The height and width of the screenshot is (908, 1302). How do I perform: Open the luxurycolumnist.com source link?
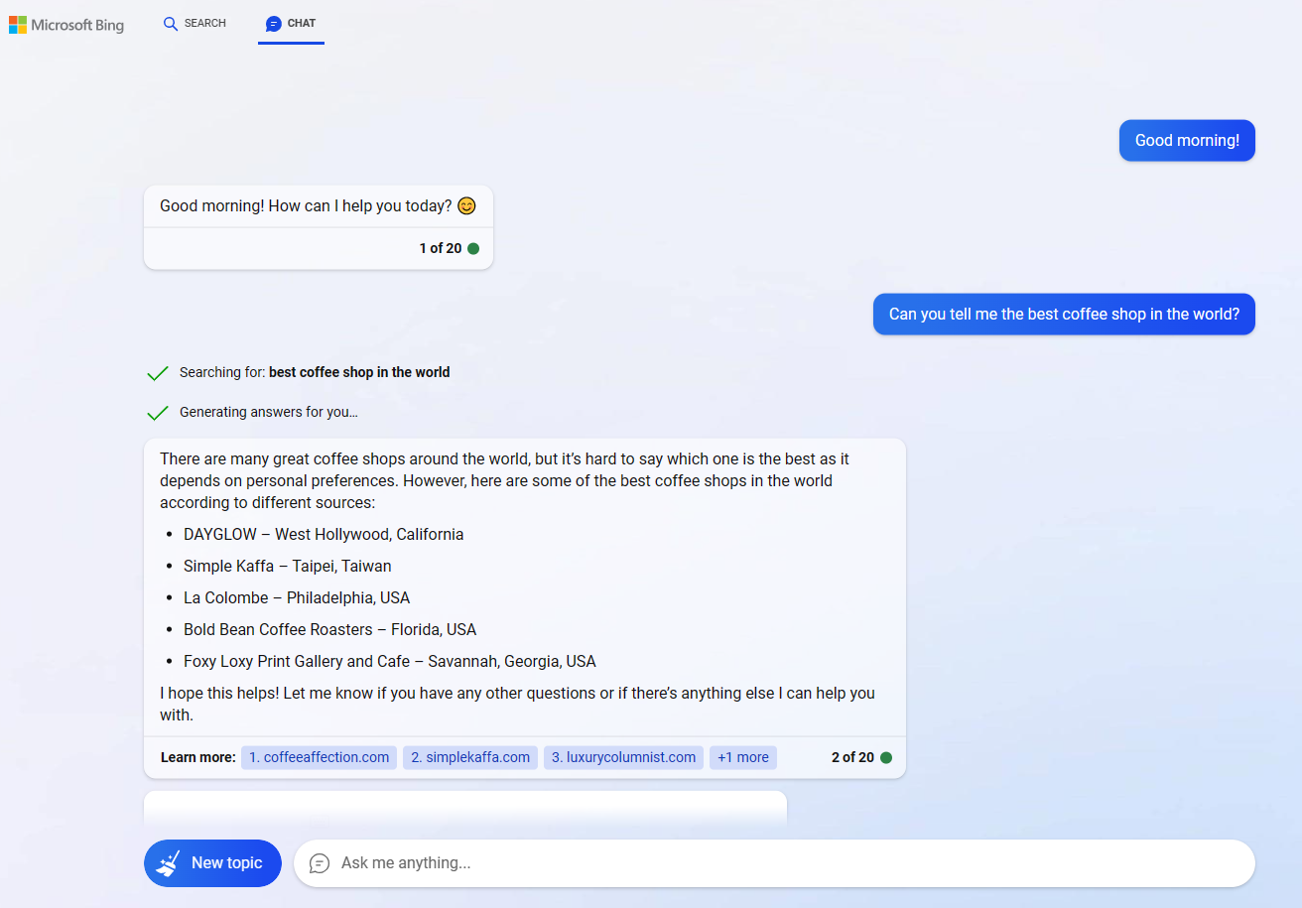click(x=623, y=757)
